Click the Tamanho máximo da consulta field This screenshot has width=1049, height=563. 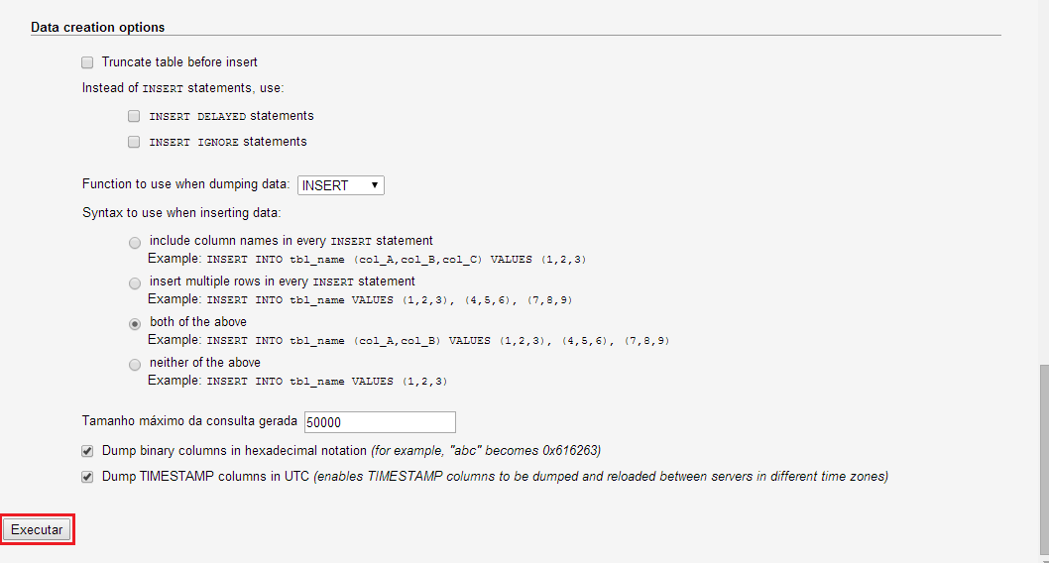pos(380,422)
